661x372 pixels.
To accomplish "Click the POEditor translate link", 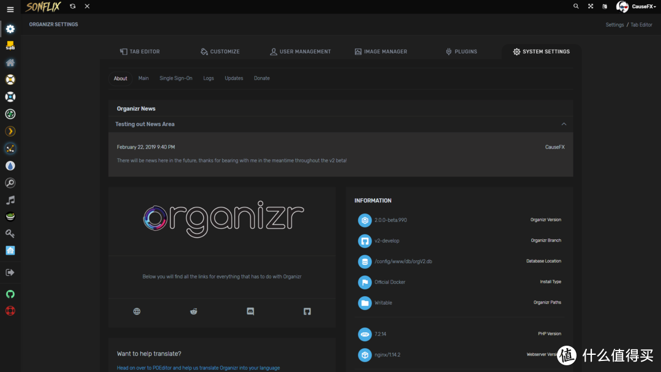I will pos(198,368).
